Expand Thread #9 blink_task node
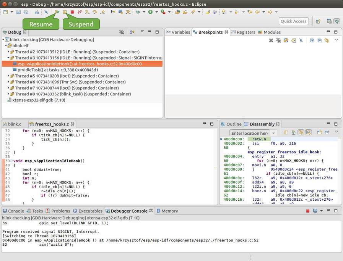 [9, 94]
